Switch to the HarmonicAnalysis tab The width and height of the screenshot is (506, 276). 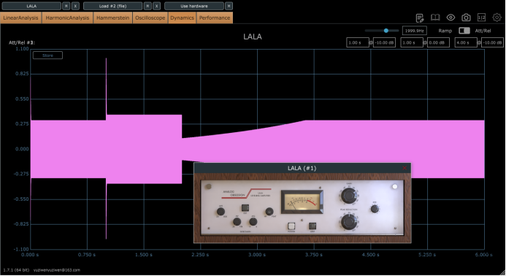coord(67,18)
